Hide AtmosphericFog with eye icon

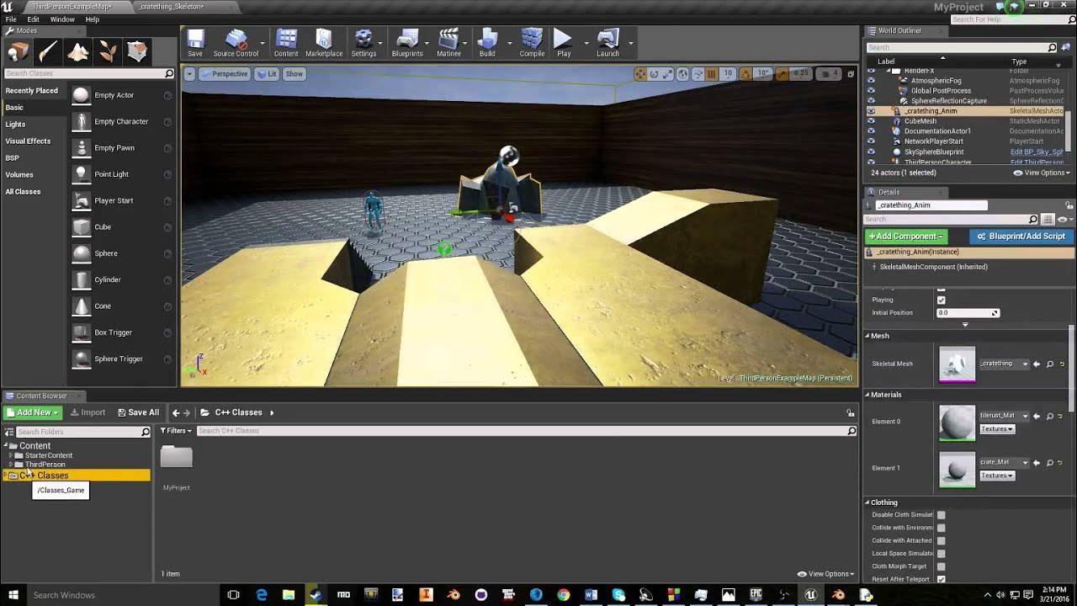point(871,81)
